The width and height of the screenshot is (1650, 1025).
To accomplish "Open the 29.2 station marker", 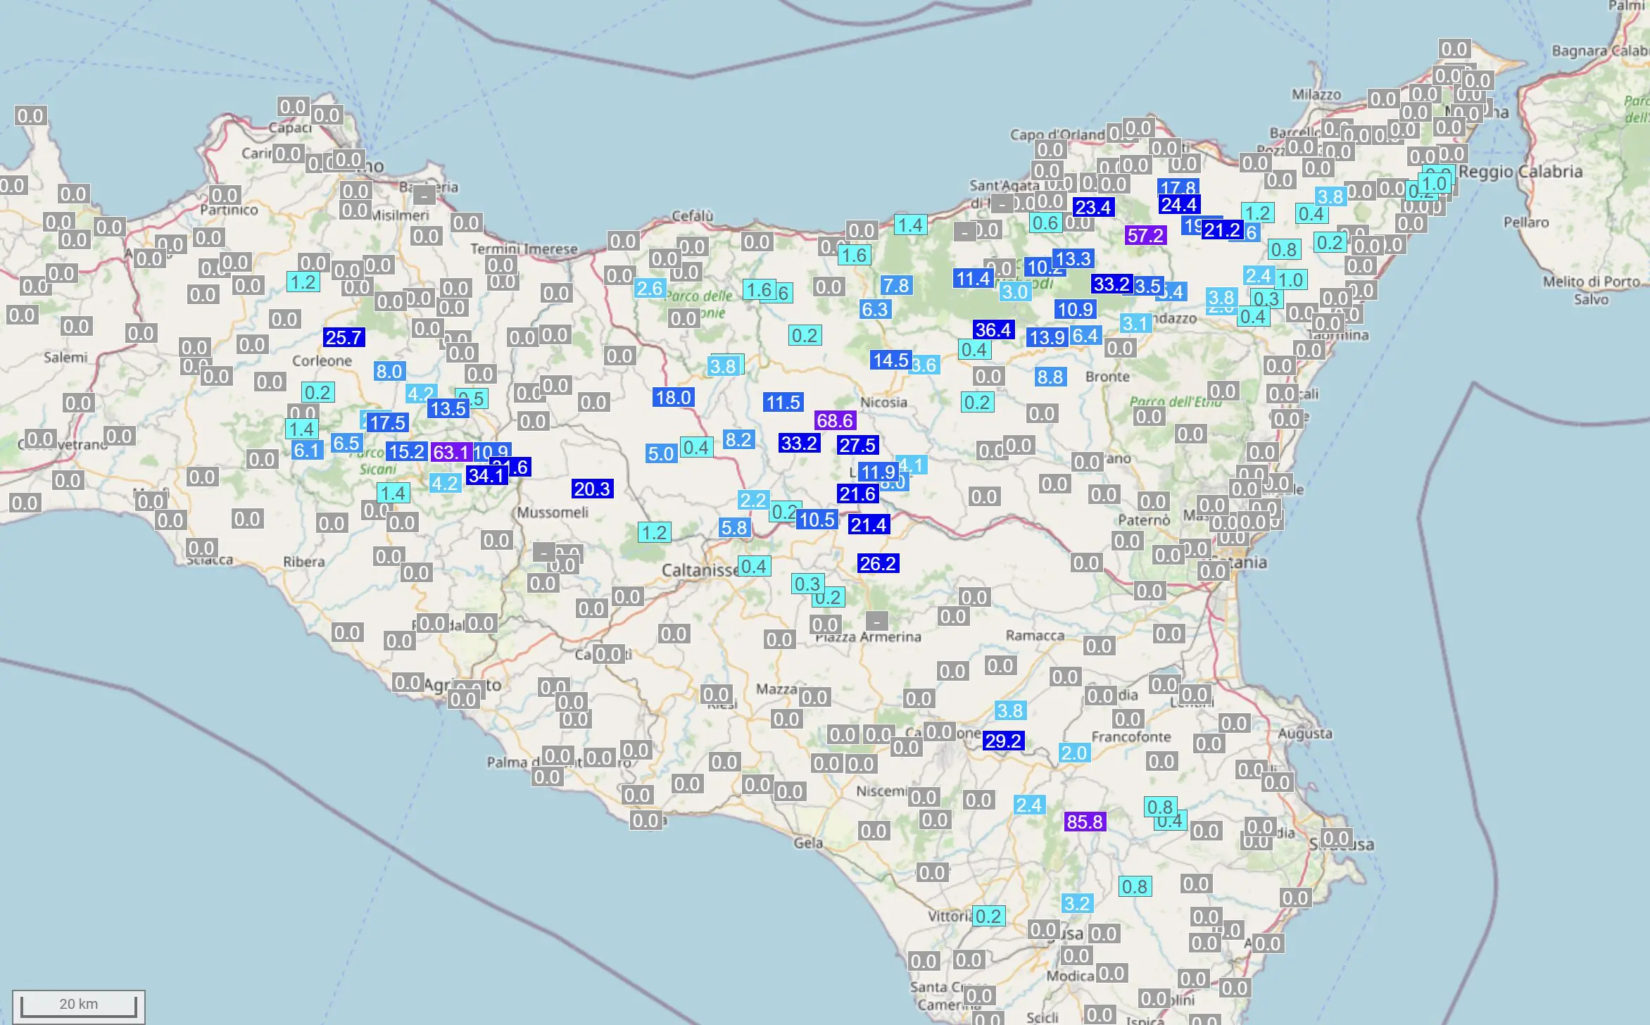I will click(1003, 741).
